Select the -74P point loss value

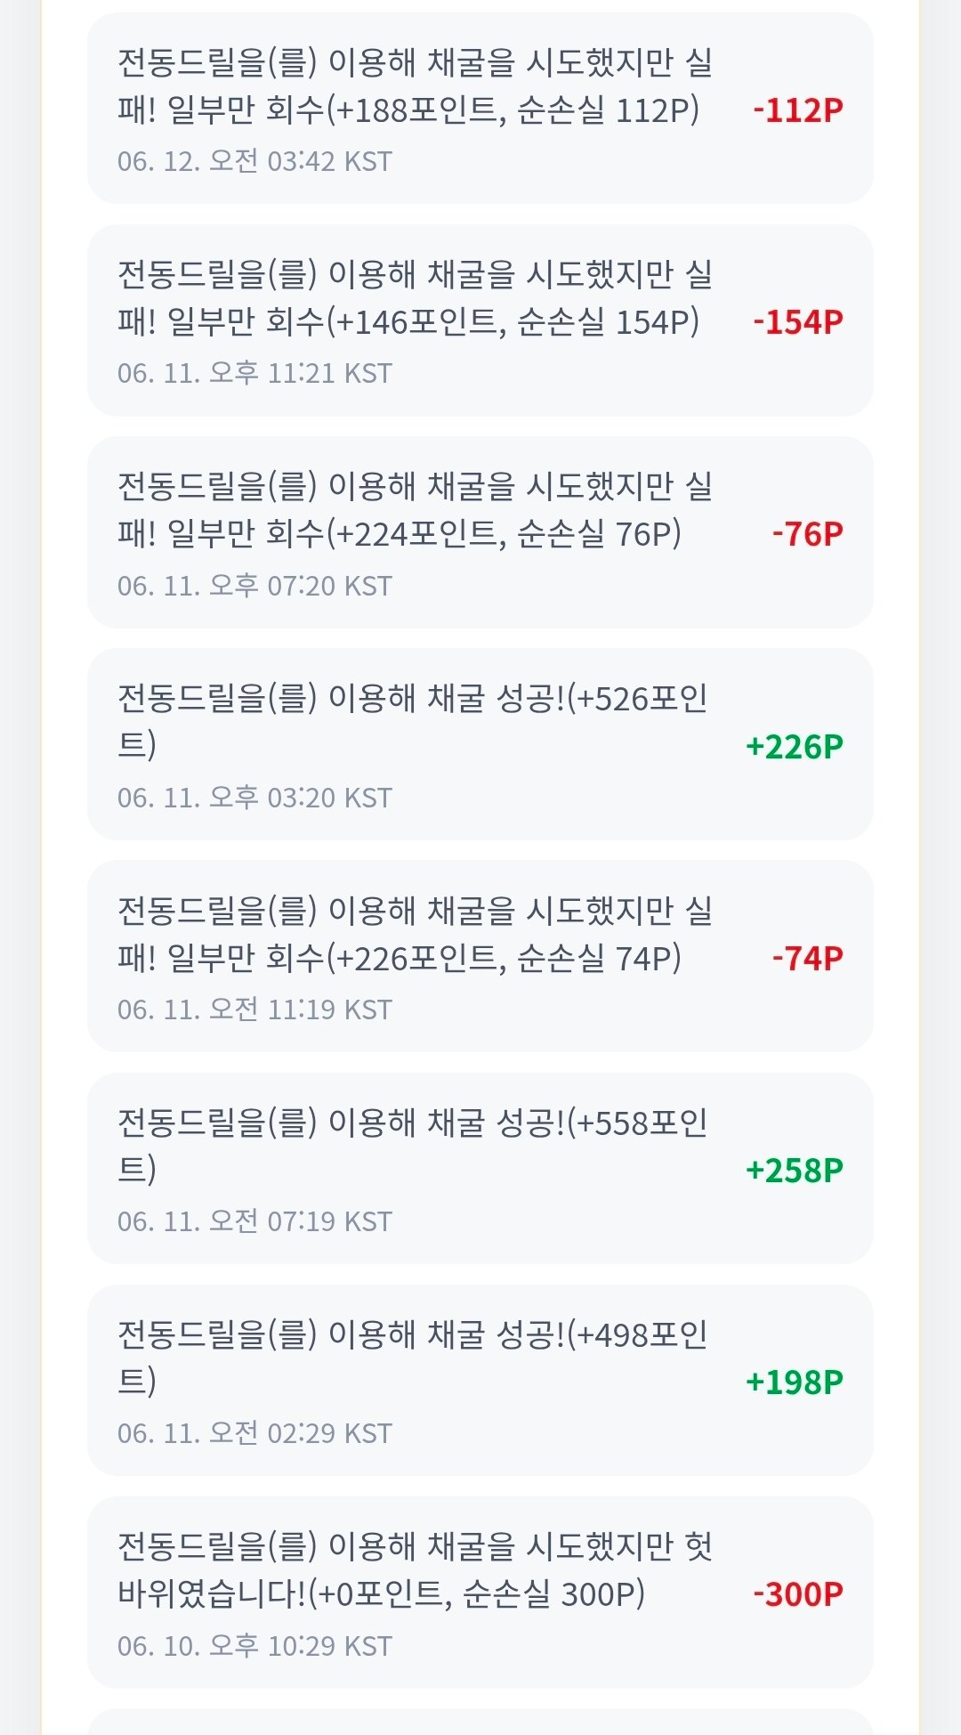coord(807,958)
